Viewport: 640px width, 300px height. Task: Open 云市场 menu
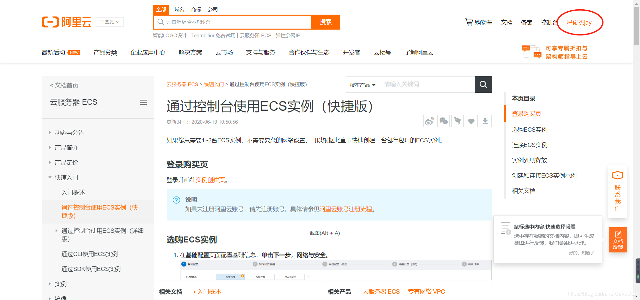pos(224,53)
